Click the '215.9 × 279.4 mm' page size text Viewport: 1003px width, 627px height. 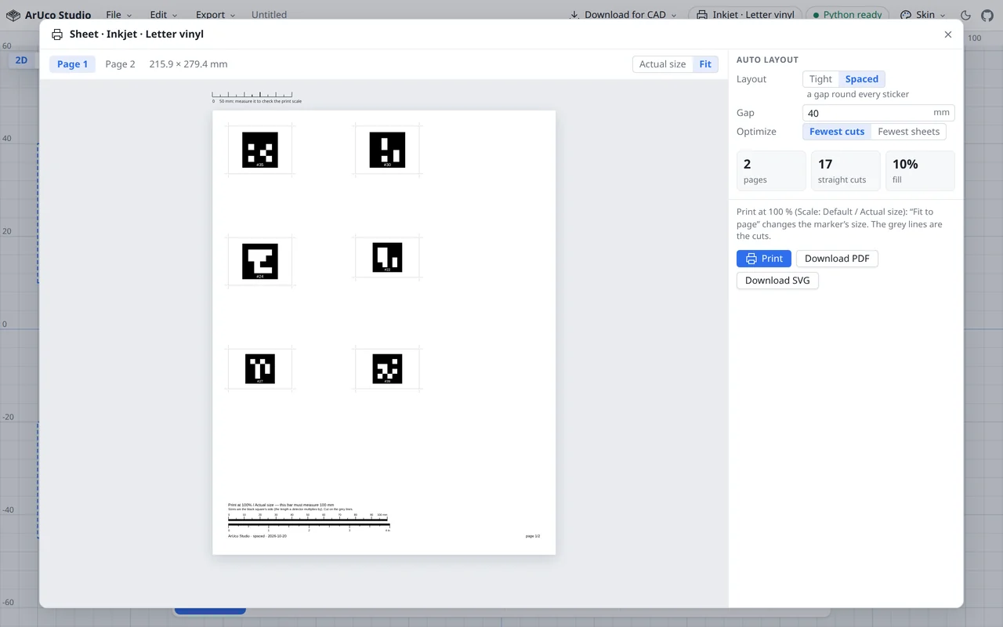point(188,64)
